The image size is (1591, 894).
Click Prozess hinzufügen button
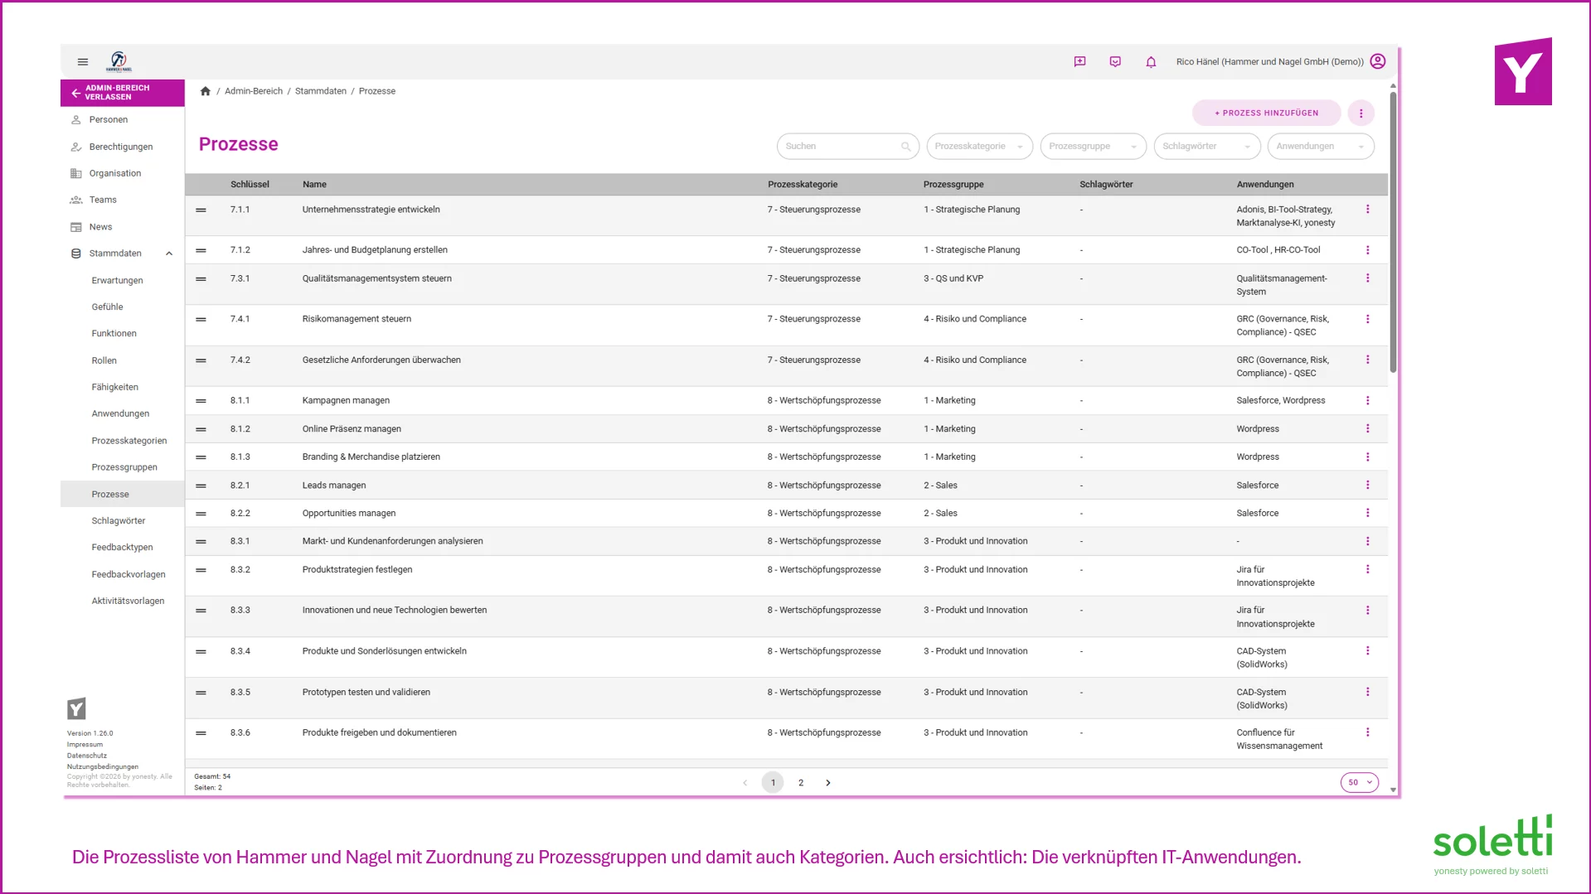(1266, 114)
